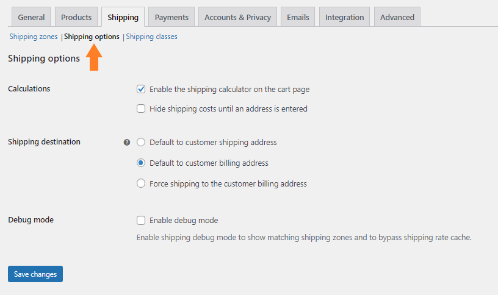Viewport: 498px width, 295px height.
Task: Click the Enable shipping calculator label text
Action: click(x=229, y=90)
